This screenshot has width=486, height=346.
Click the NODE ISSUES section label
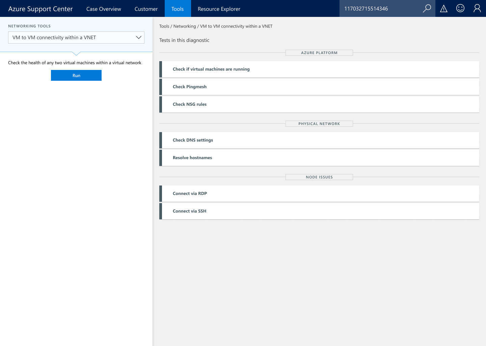click(319, 177)
